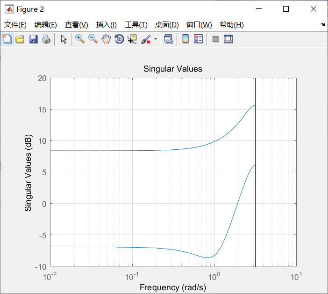Click the New Figure toolbar icon
The image size is (328, 294).
[7, 39]
